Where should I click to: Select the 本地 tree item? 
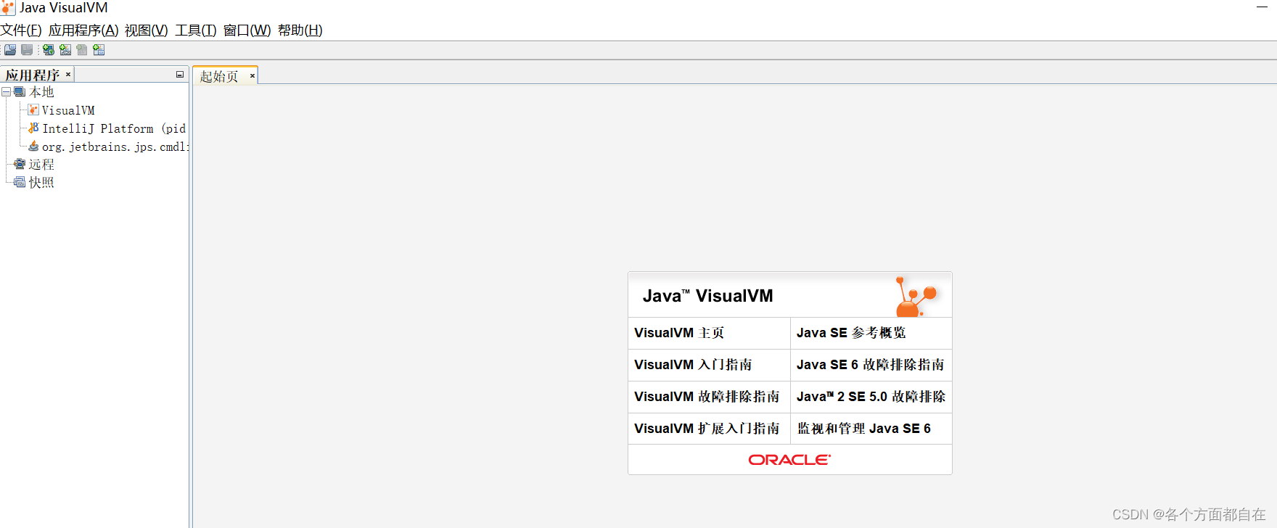coord(41,92)
